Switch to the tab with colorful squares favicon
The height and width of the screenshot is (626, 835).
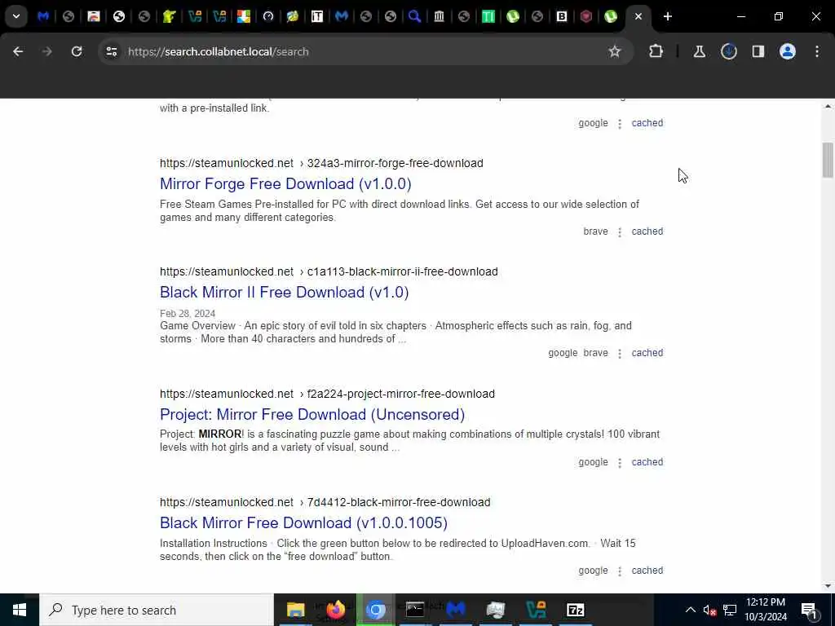(x=243, y=16)
